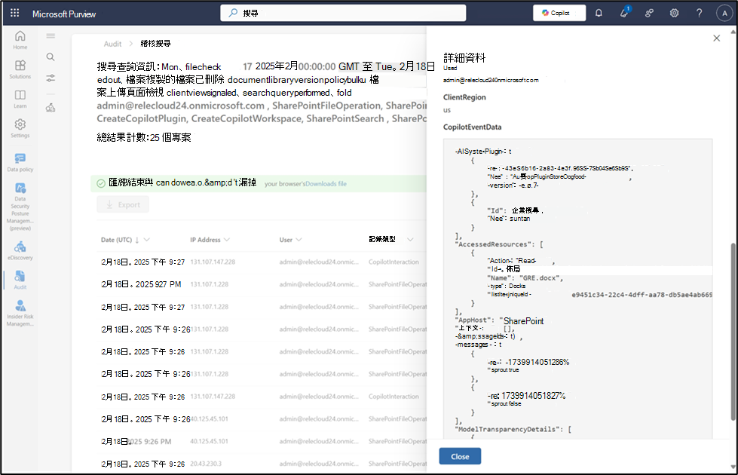The height and width of the screenshot is (475, 738).
Task: Open the 記錄類型 column dropdown
Action: 411,240
